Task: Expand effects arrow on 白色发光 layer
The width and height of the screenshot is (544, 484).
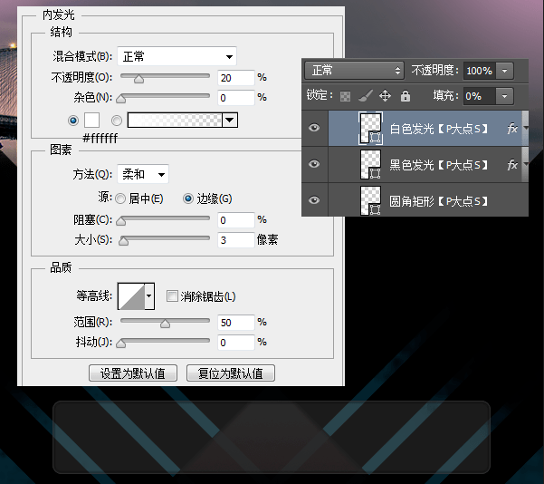Action: pyautogui.click(x=525, y=128)
